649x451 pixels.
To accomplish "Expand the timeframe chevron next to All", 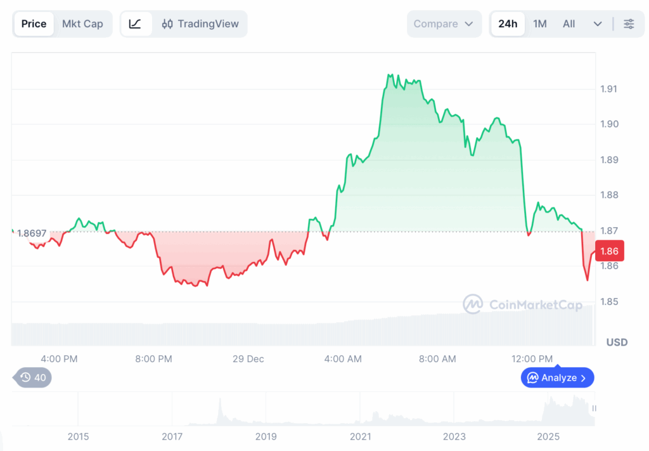I will pyautogui.click(x=596, y=23).
